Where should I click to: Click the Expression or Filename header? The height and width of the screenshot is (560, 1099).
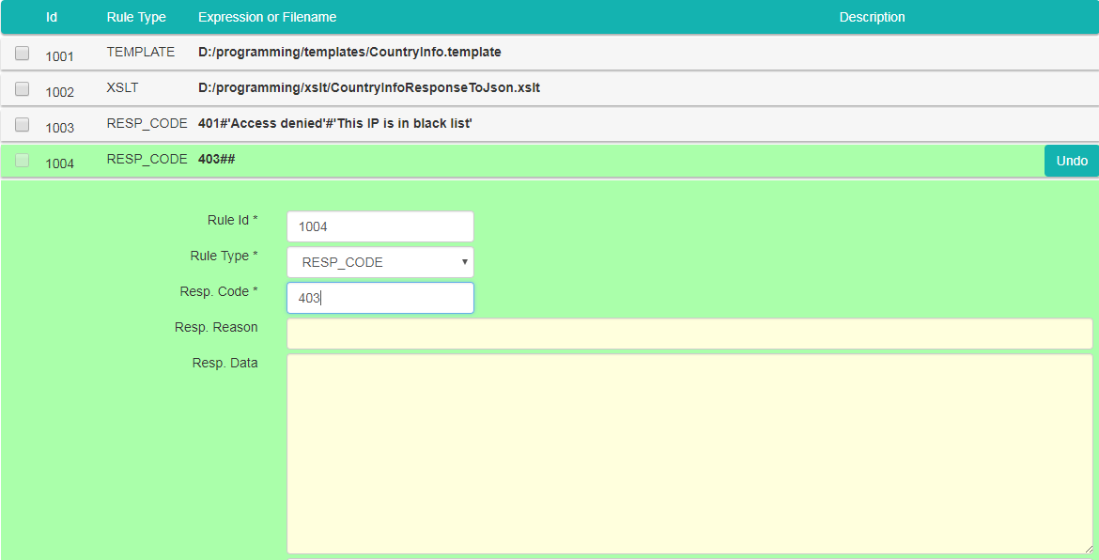click(267, 17)
